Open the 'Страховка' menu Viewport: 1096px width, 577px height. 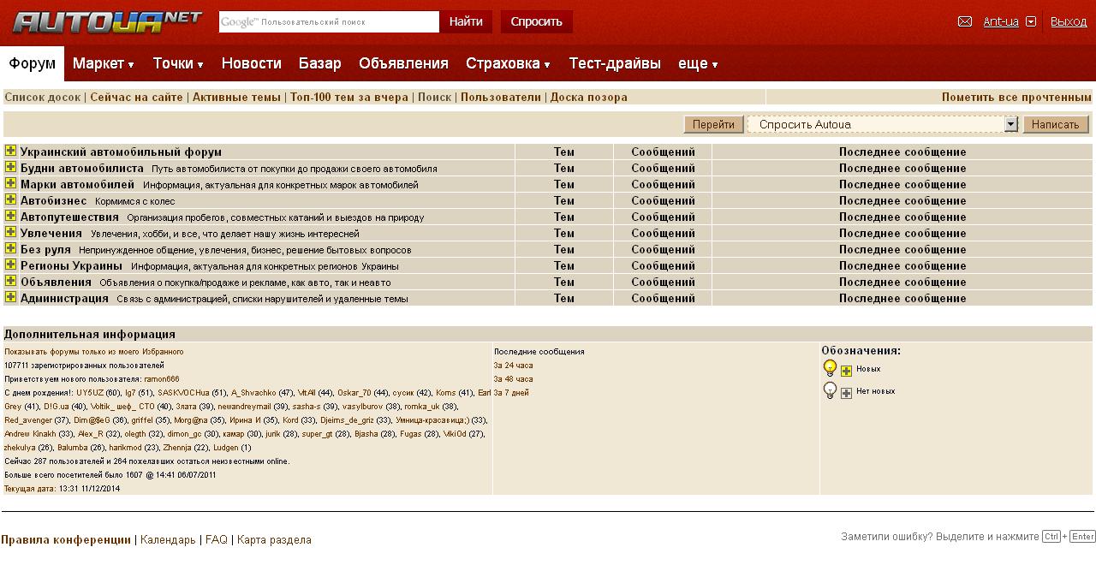pyautogui.click(x=508, y=63)
